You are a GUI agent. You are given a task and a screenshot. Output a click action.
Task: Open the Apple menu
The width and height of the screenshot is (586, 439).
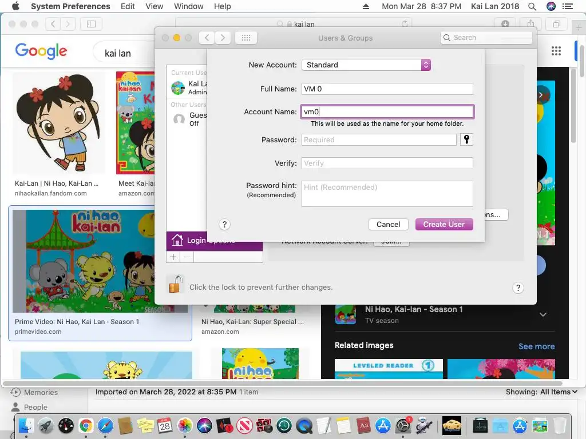(x=15, y=6)
